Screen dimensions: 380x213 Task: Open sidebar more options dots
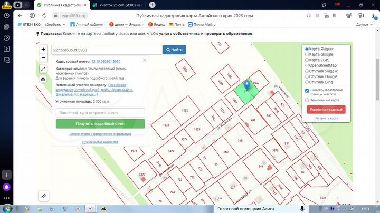coord(6,198)
